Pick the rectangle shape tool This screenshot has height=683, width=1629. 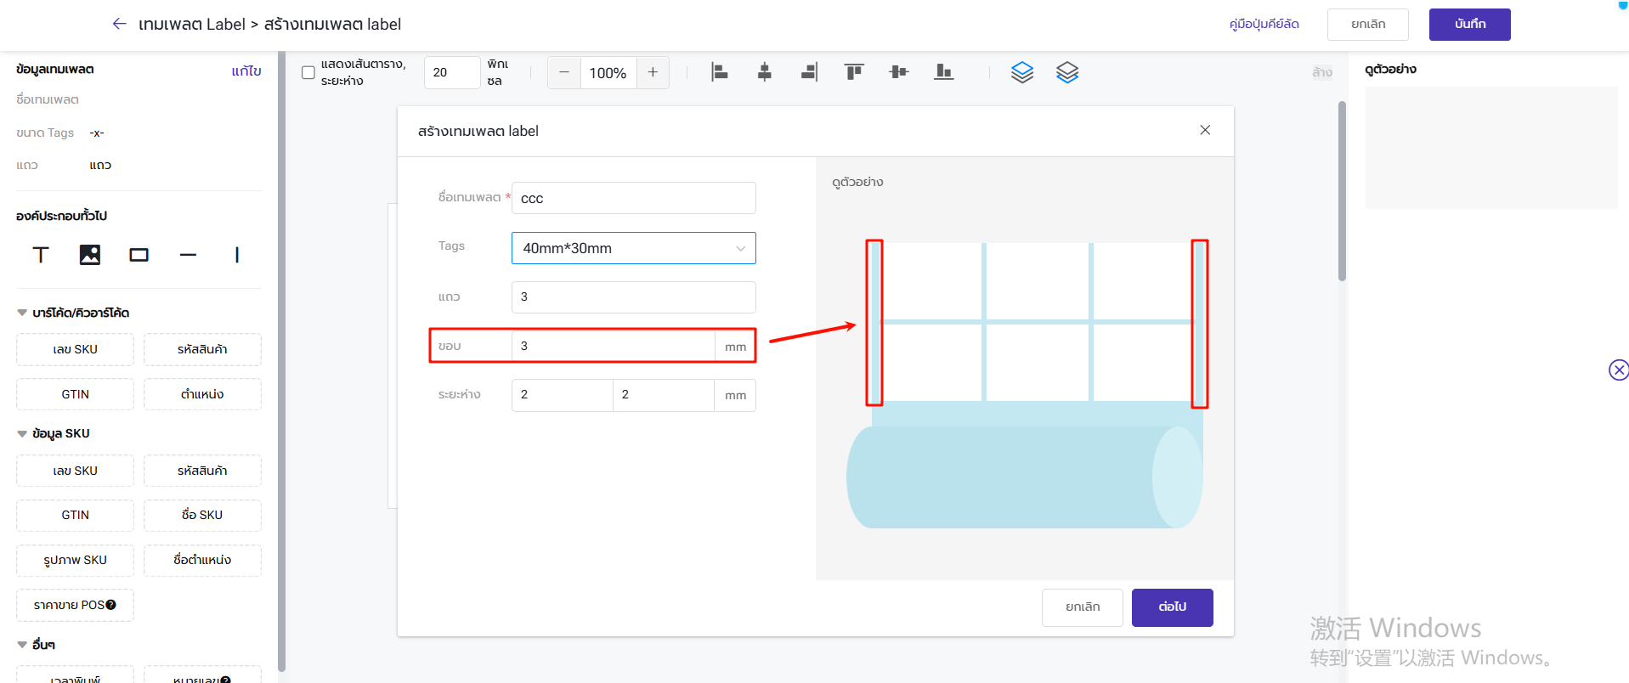click(x=139, y=255)
